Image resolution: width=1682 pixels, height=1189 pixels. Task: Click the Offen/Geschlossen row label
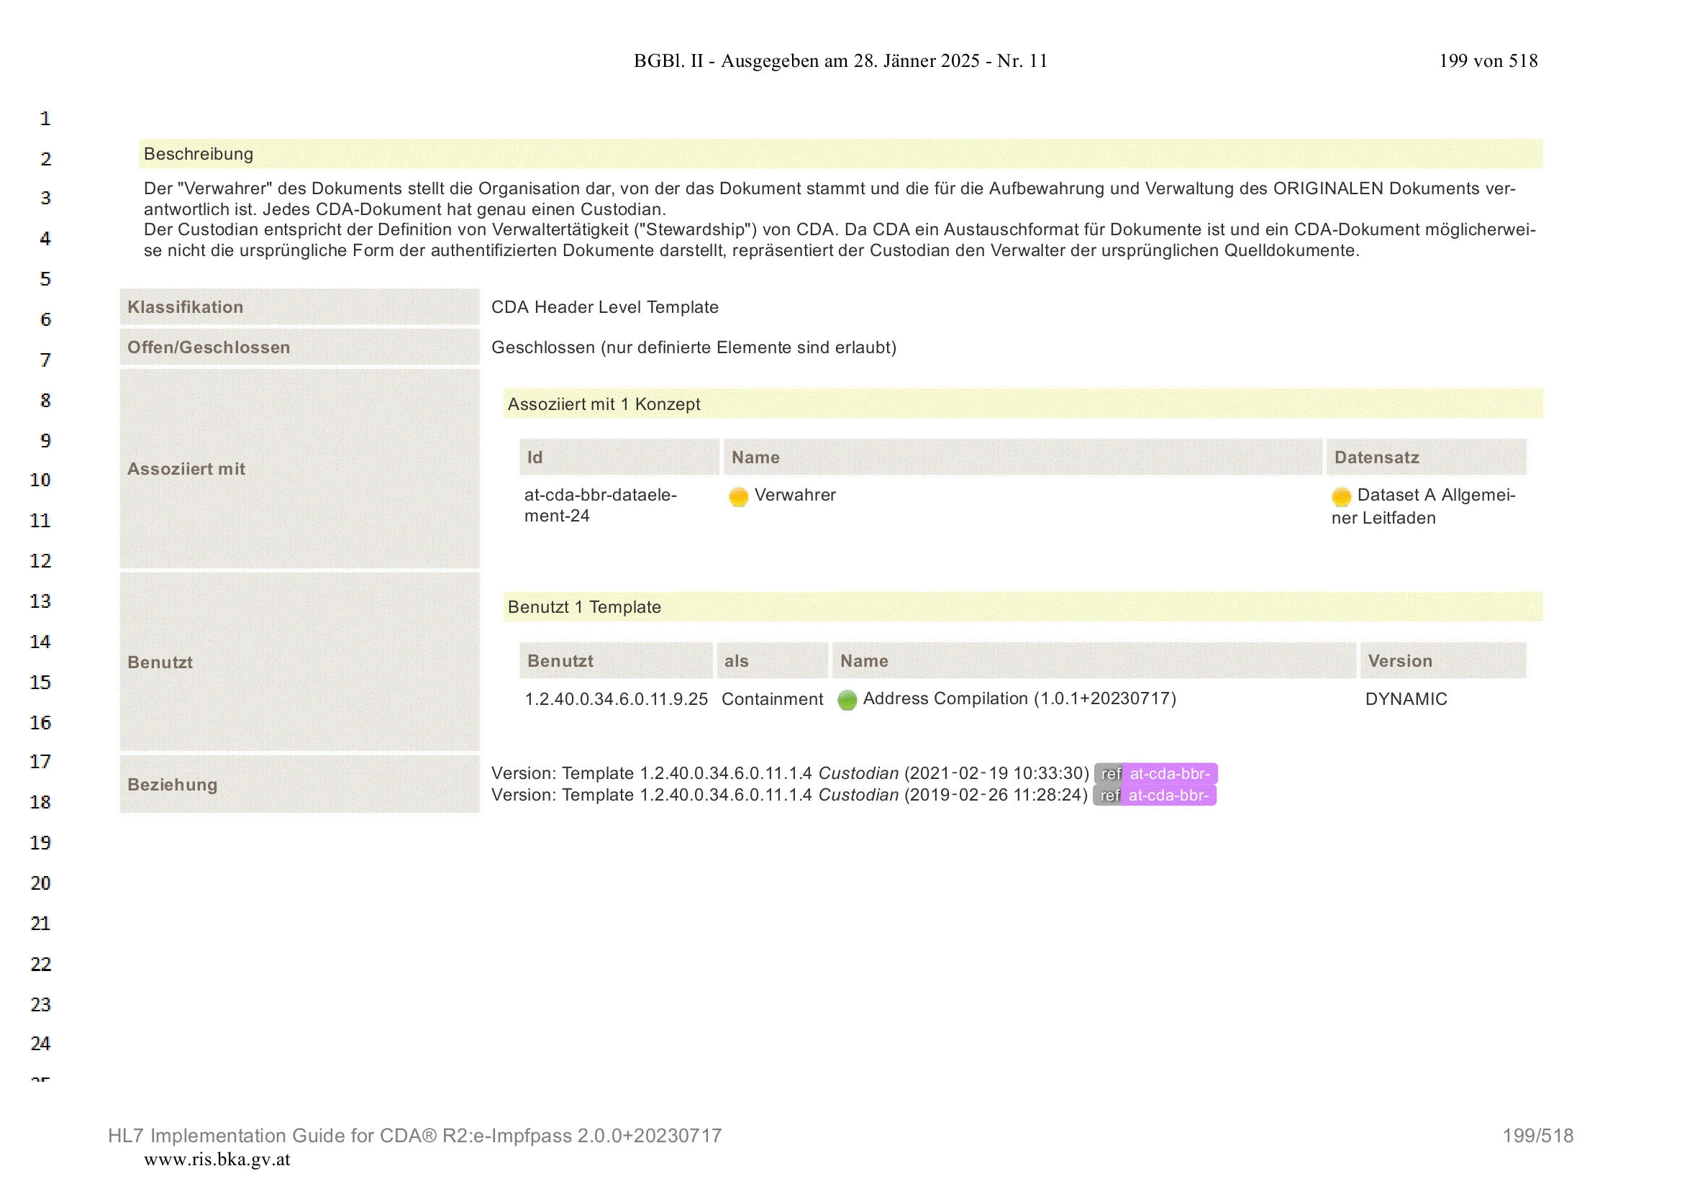(x=299, y=347)
